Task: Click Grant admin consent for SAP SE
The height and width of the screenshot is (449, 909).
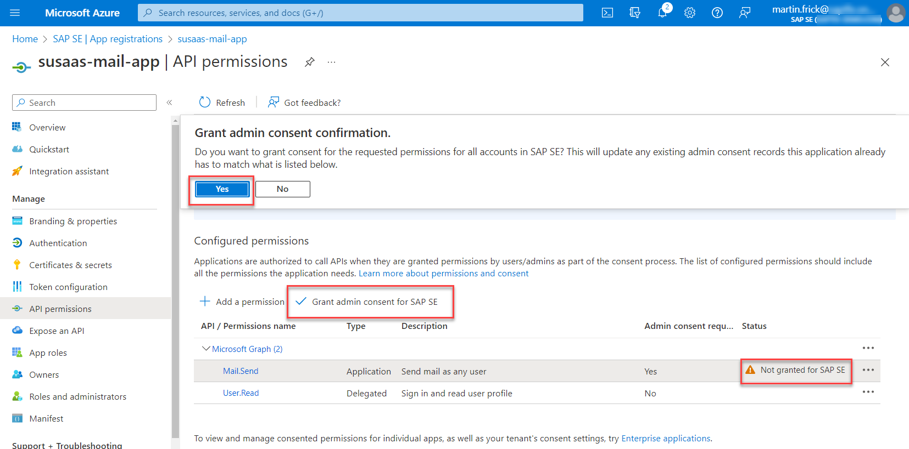Action: point(367,302)
